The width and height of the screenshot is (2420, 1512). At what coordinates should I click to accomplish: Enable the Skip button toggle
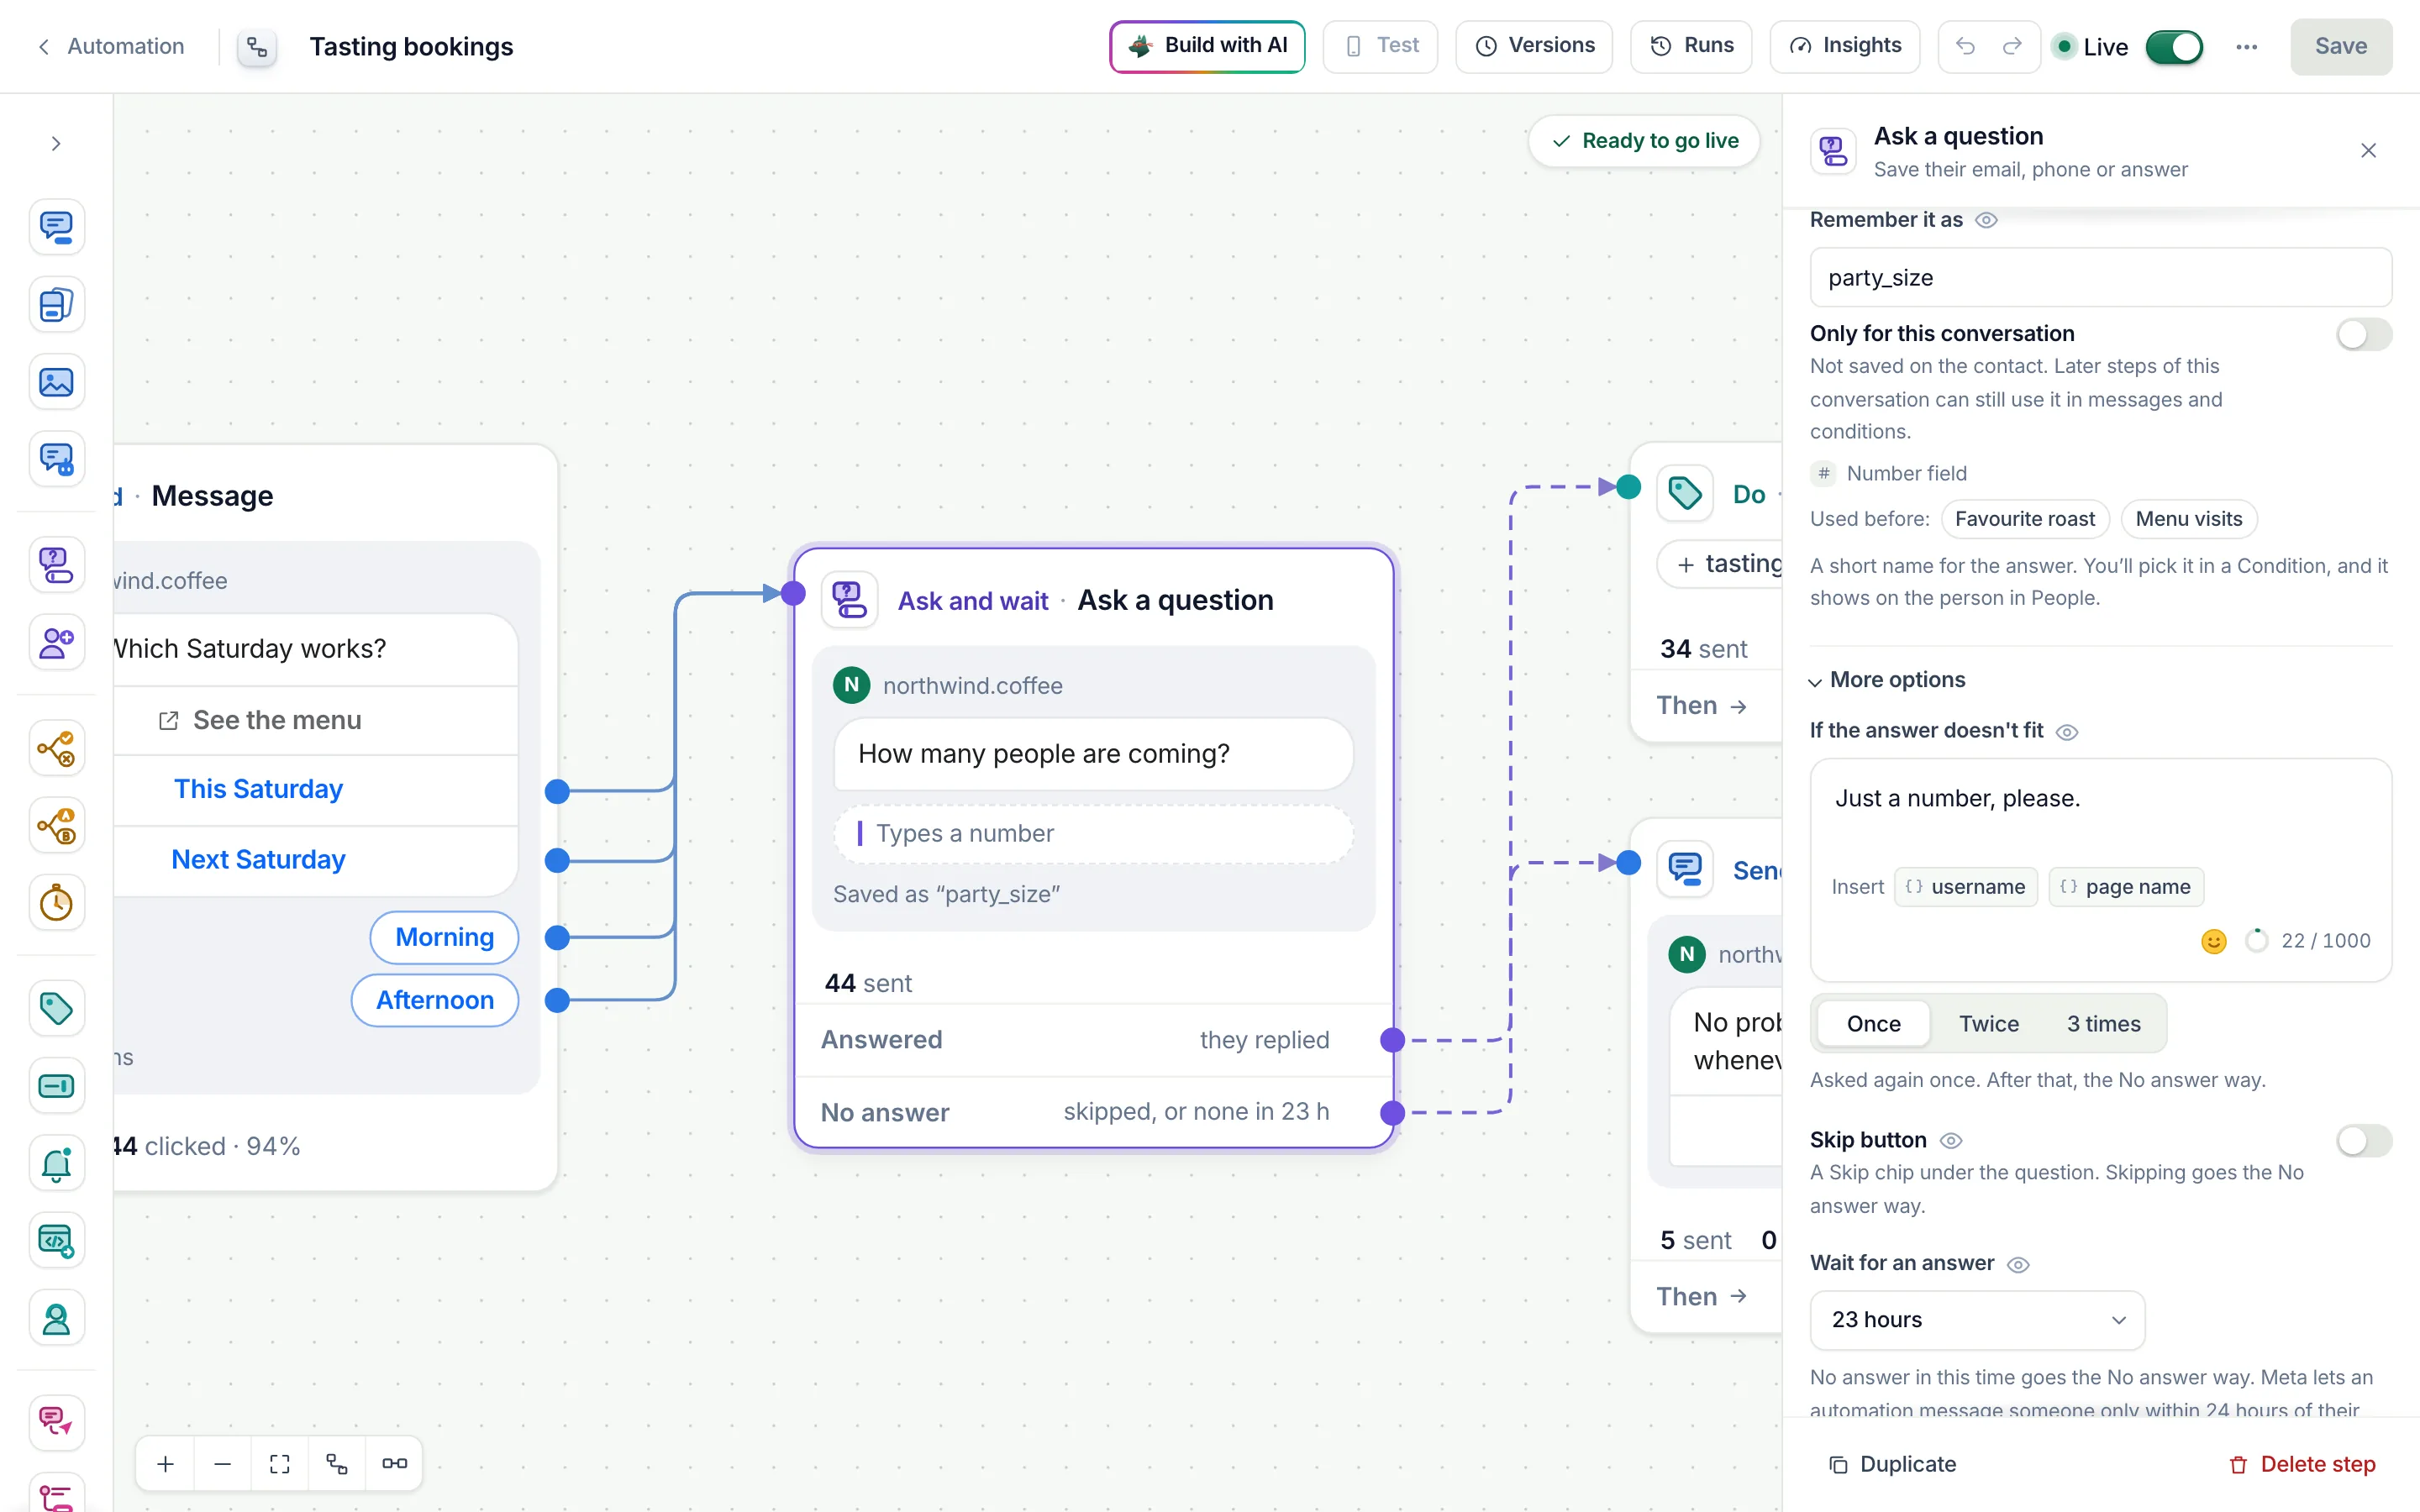2364,1140
